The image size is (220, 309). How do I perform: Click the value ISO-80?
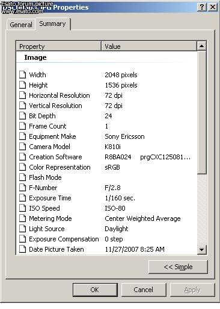[115, 208]
